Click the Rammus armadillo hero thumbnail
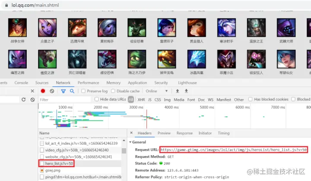This screenshot has width=311, height=181. point(167,59)
